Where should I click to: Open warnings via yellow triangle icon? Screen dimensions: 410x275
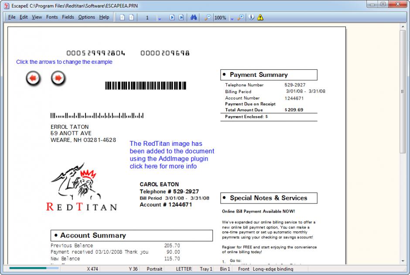(260, 17)
